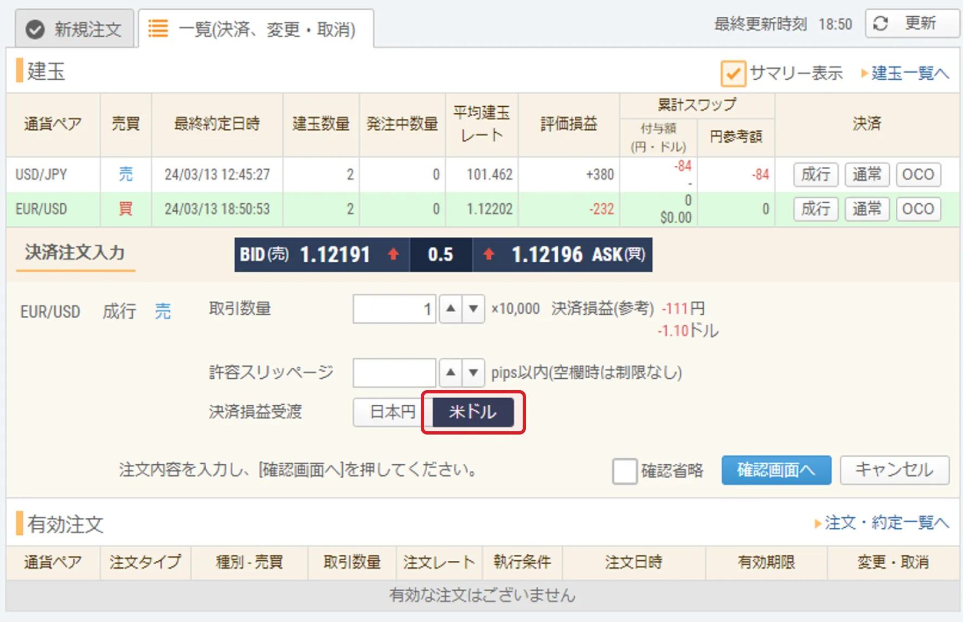The width and height of the screenshot is (963, 622).
Task: Open the 建玉一覧へ link
Action: [x=909, y=73]
